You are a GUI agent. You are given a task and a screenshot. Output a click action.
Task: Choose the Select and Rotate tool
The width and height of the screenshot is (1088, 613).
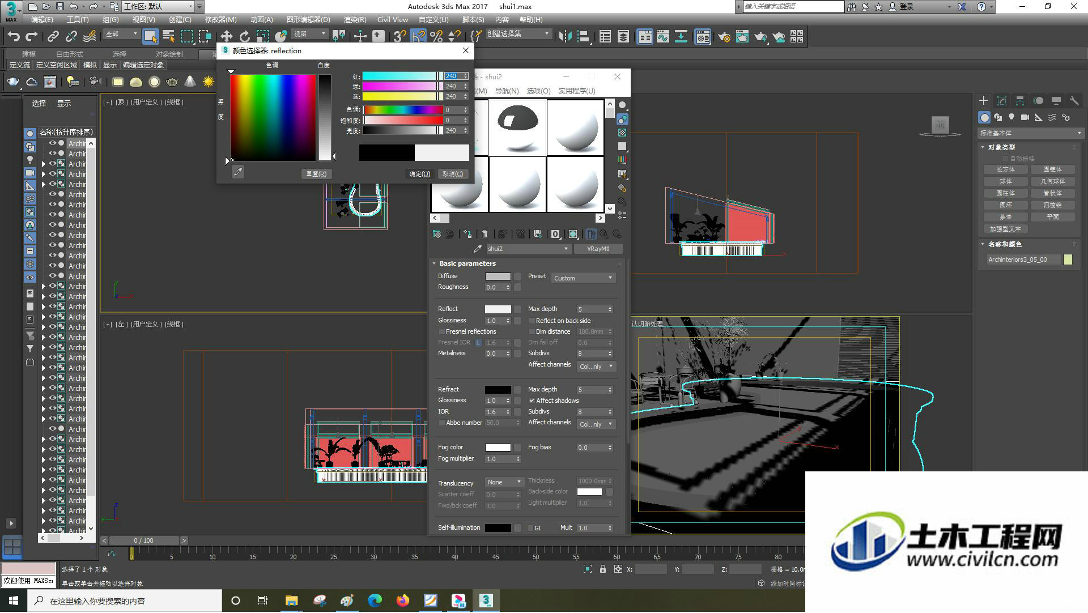coord(244,36)
